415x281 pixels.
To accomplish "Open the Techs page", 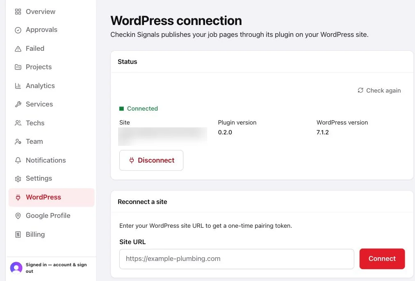I will pos(52,123).
